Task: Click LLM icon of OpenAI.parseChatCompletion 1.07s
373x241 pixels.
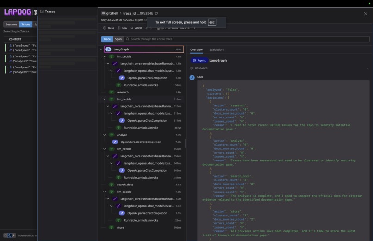Action: 122,213
